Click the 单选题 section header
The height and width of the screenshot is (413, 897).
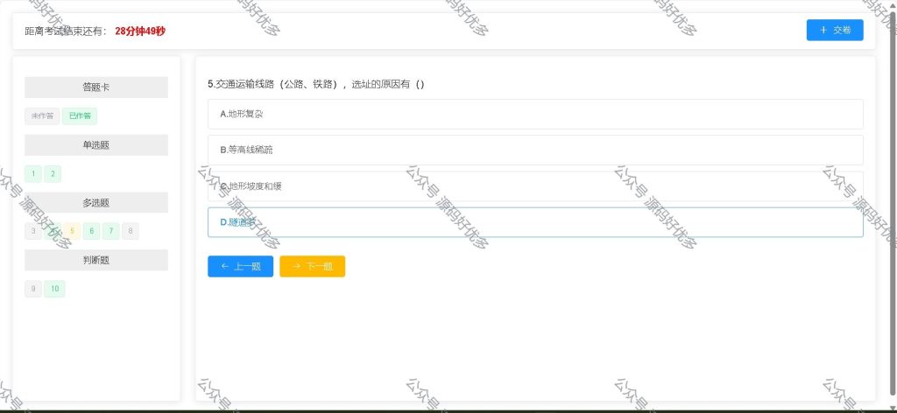pos(96,145)
